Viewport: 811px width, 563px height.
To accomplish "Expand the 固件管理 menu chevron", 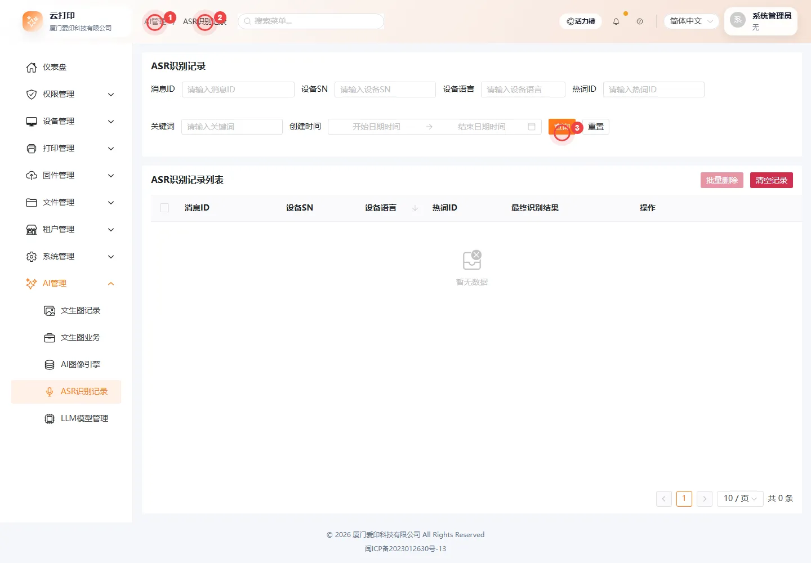I will coord(111,176).
